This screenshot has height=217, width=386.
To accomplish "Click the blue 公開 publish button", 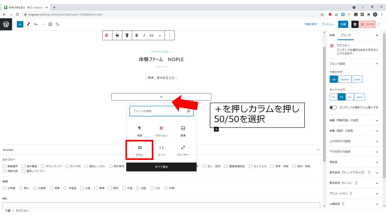I will click(x=343, y=24).
